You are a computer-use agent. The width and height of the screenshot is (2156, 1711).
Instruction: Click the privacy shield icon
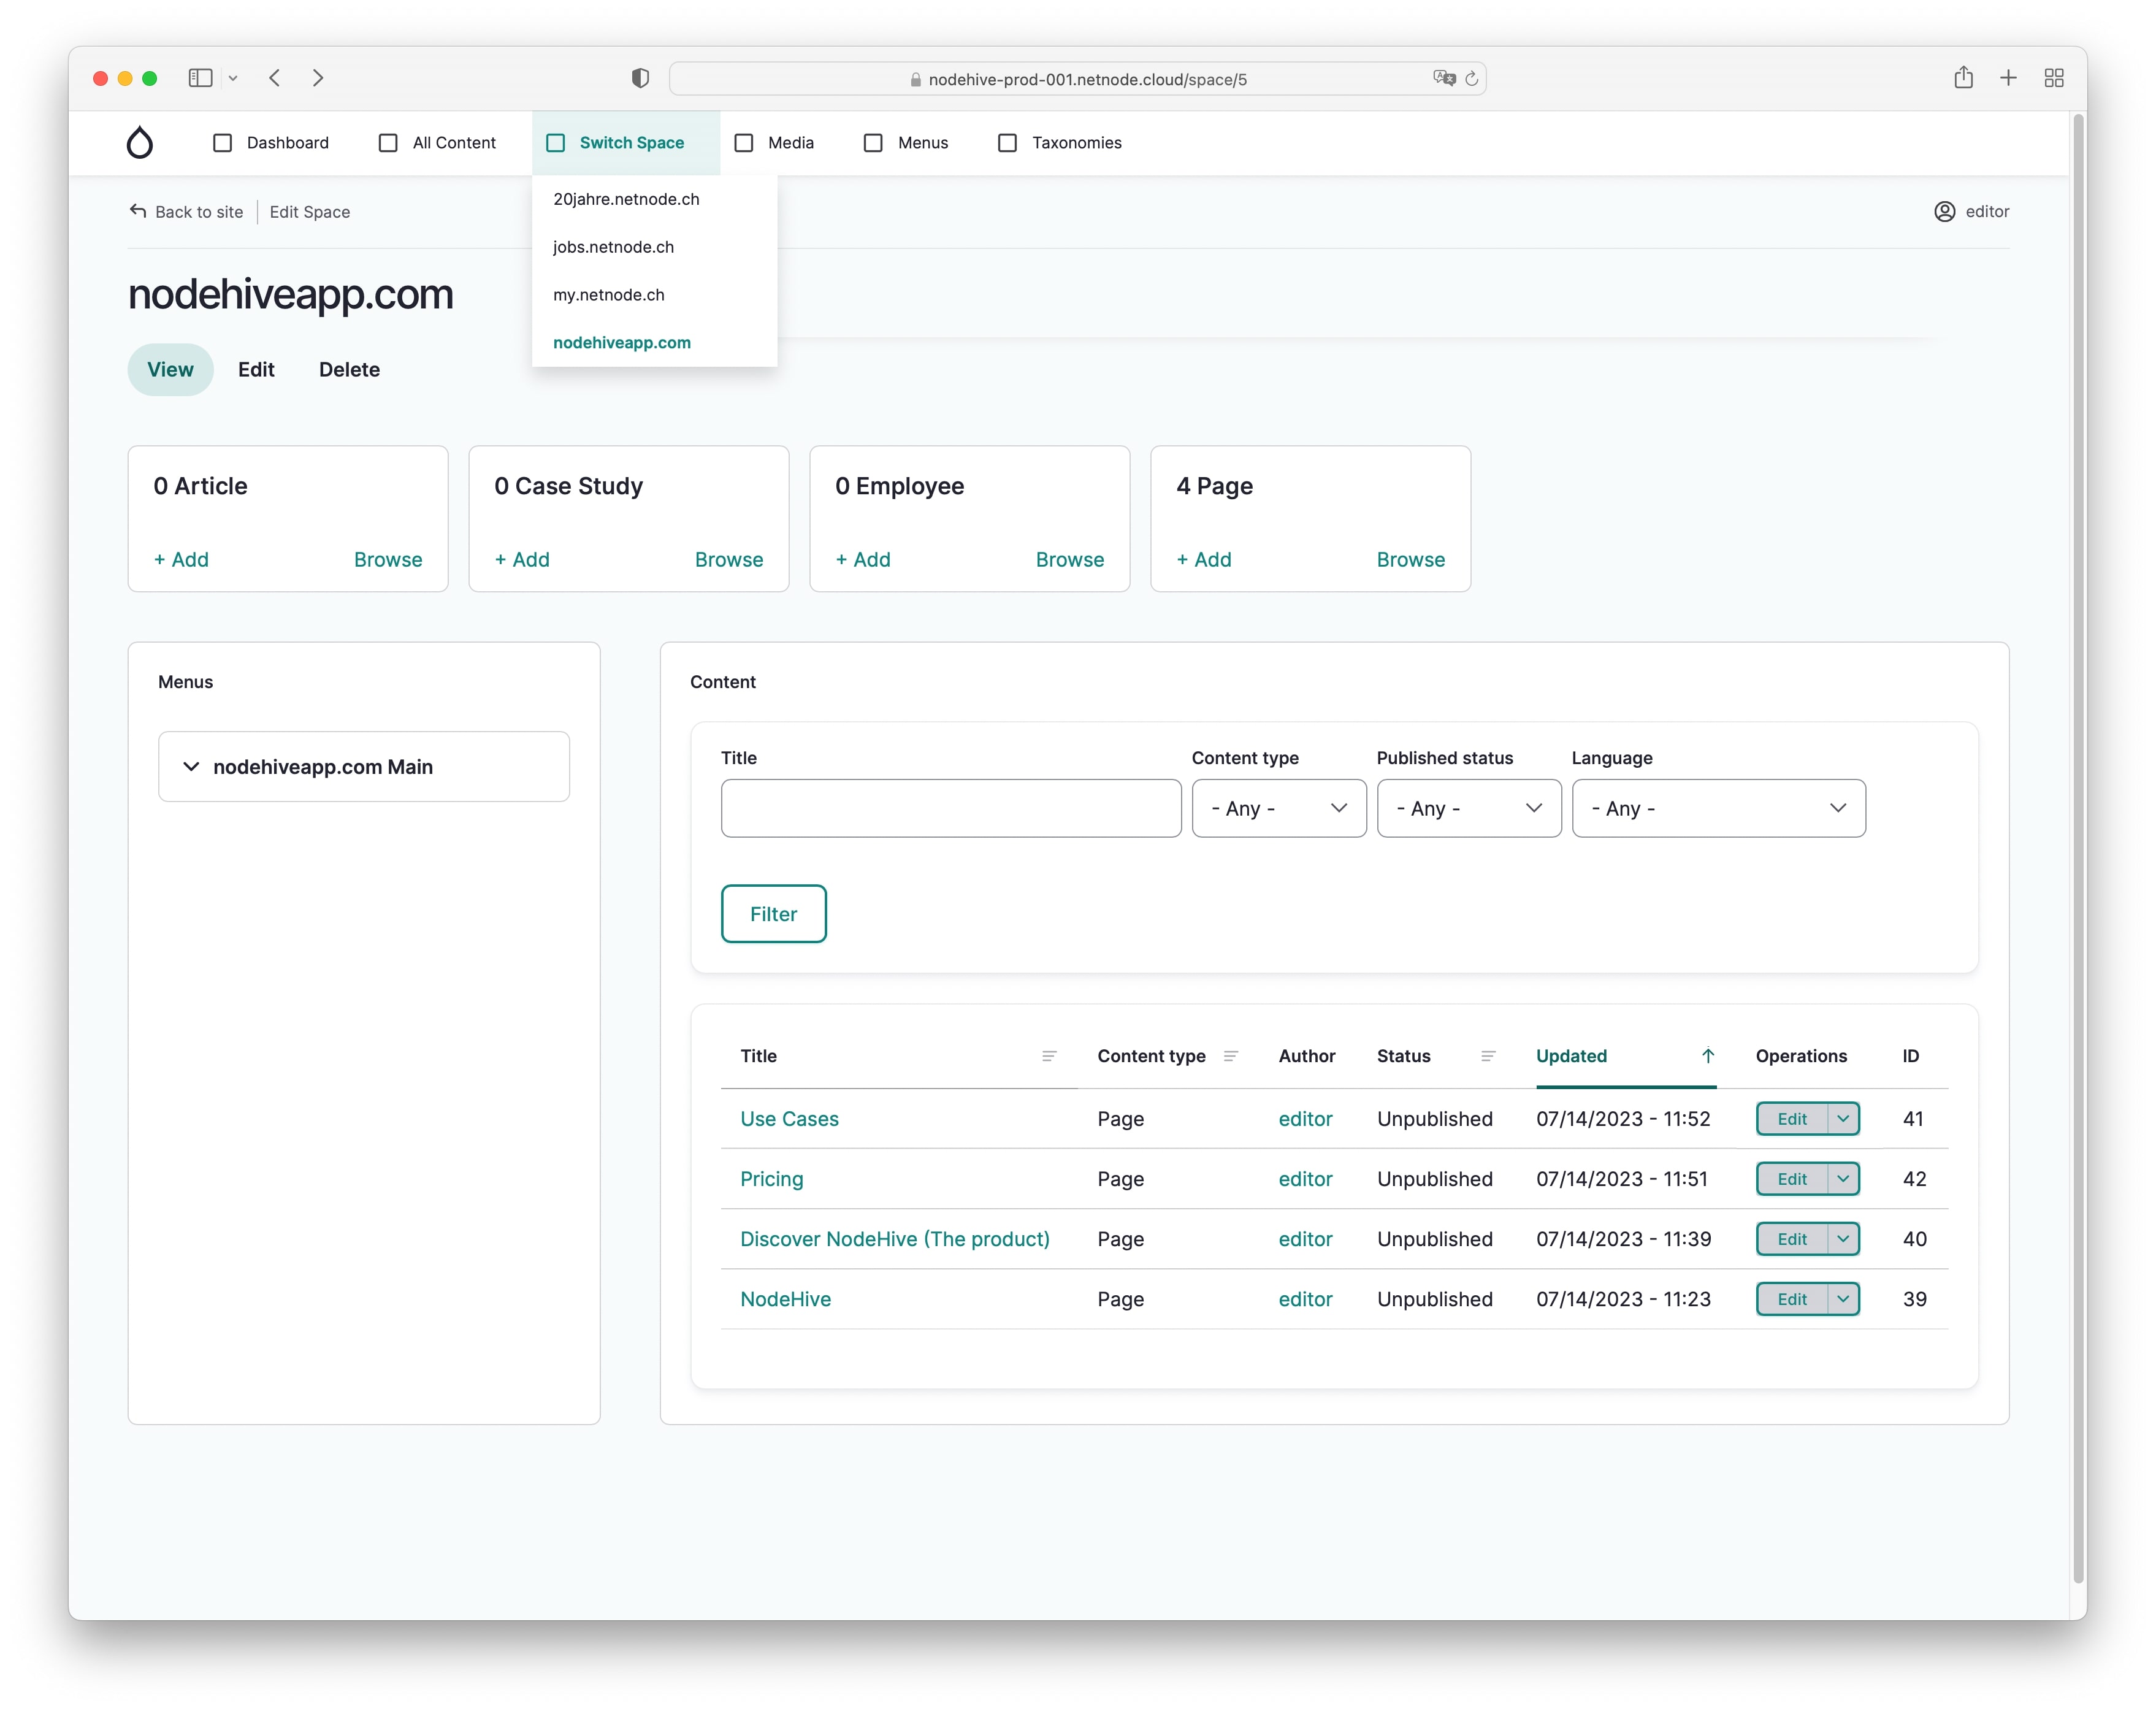pos(640,78)
